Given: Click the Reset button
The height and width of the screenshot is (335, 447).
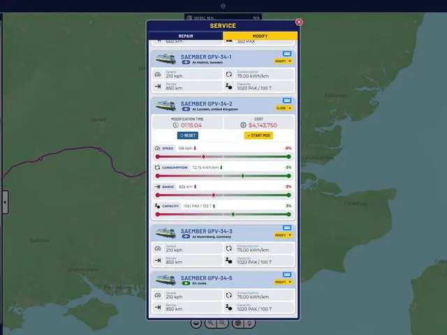Looking at the screenshot, I should pos(188,135).
